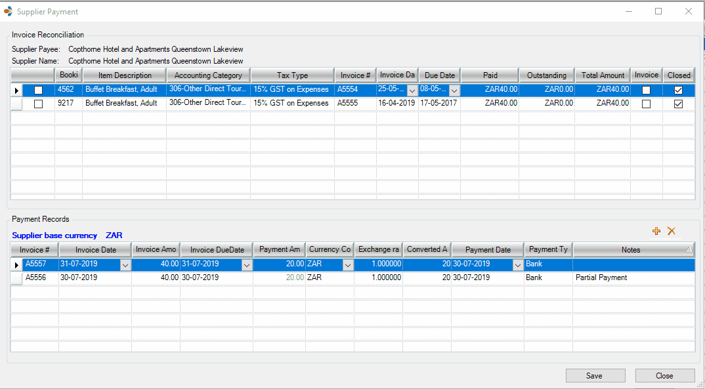The height and width of the screenshot is (389, 705).
Task: Expand the Currency Code dropdown showing ZAR
Action: [x=348, y=264]
